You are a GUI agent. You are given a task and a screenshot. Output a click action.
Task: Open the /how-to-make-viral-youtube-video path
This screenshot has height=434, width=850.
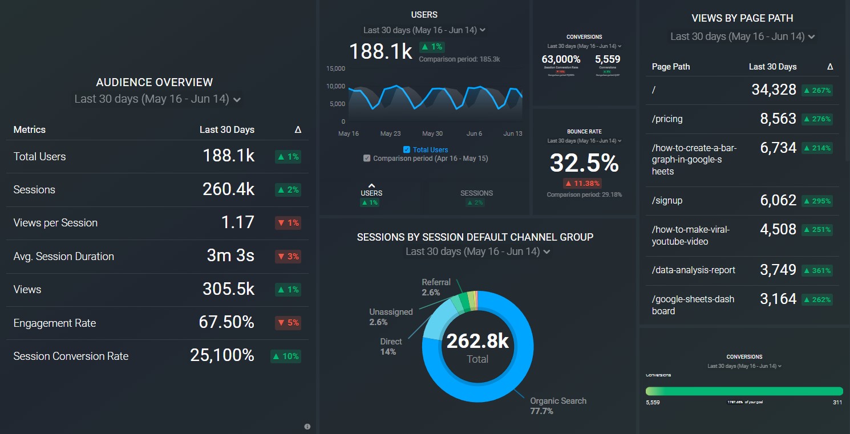pos(691,236)
